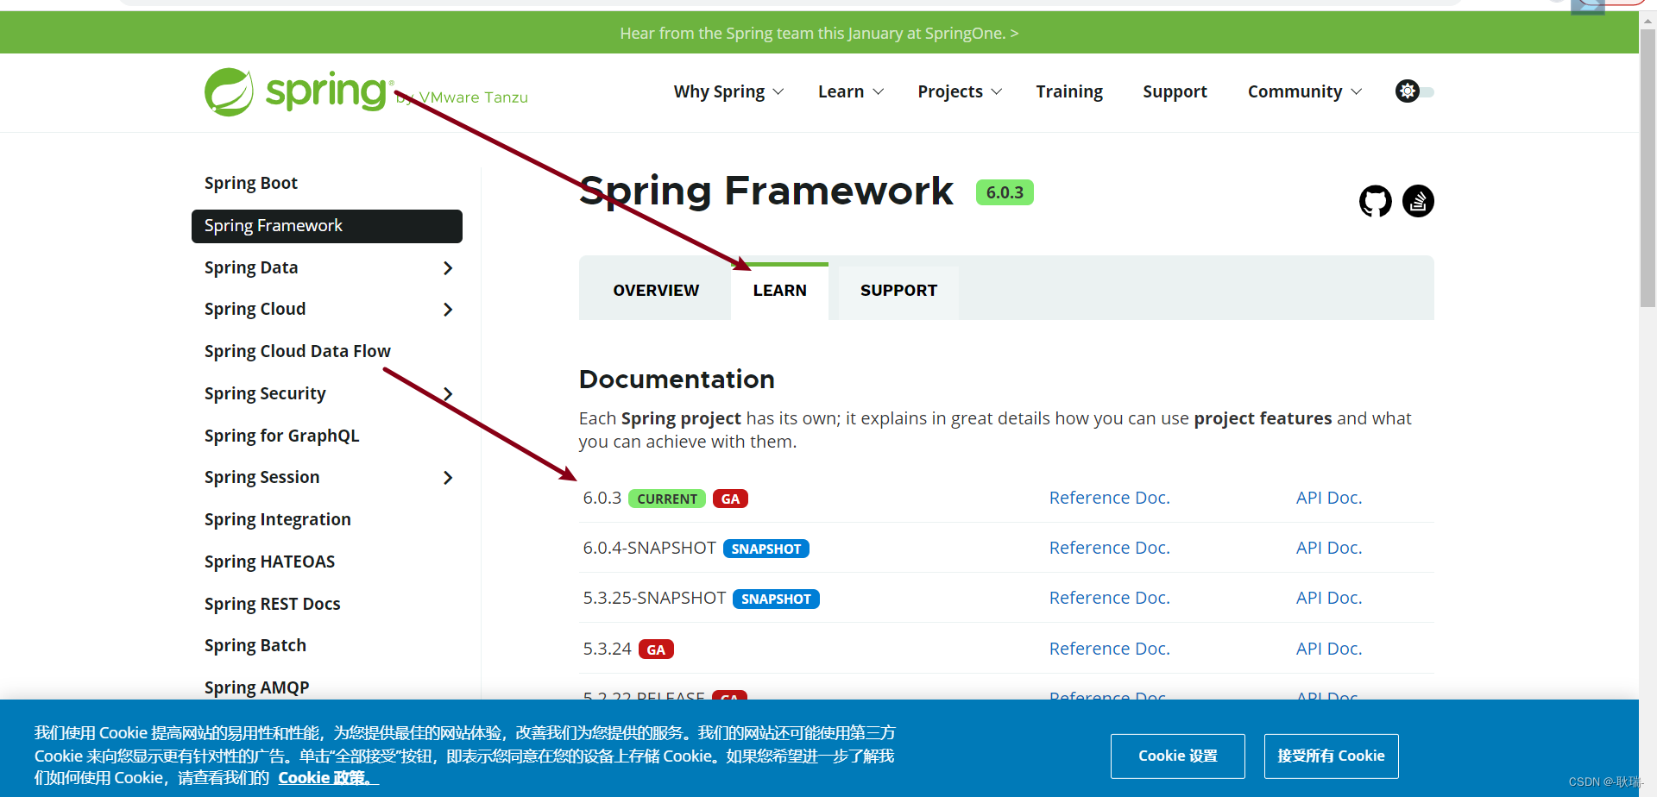Toggle the dark mode theme switch
The width and height of the screenshot is (1657, 797).
pos(1414,91)
